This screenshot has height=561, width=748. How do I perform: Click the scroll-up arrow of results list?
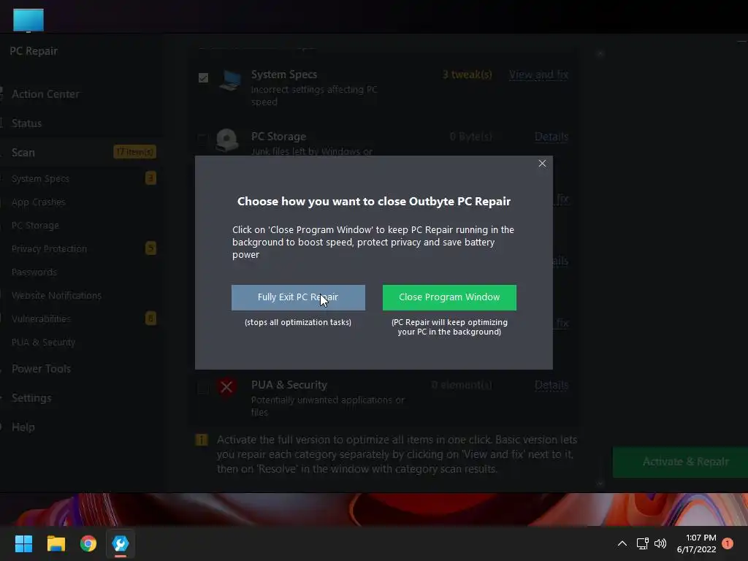click(x=600, y=54)
